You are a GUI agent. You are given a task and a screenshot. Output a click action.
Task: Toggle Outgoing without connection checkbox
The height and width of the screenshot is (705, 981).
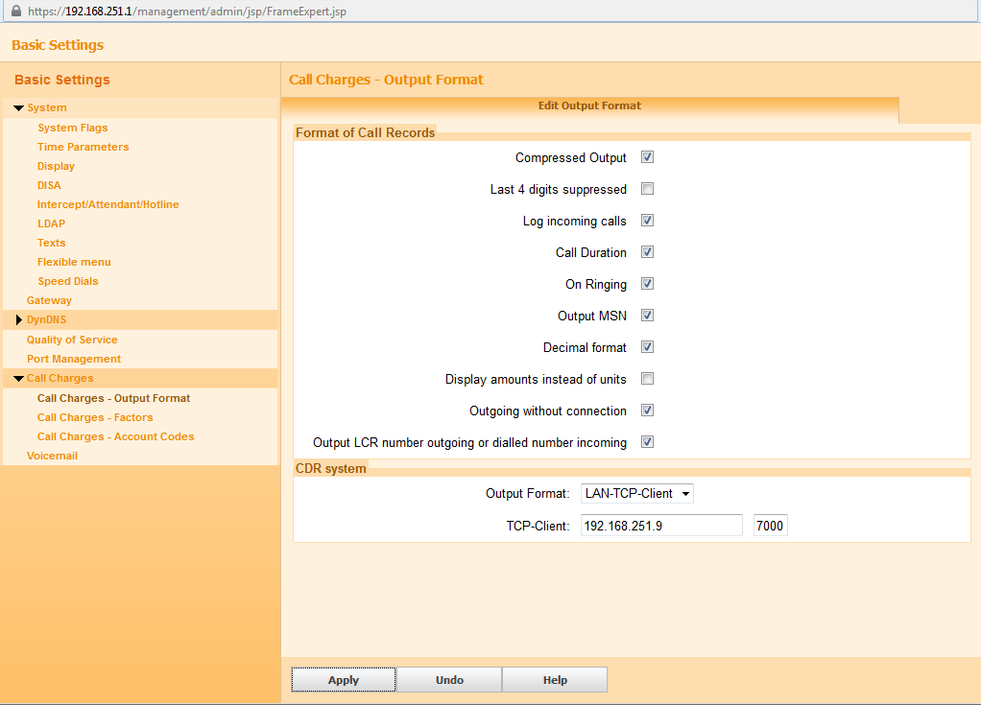point(648,411)
